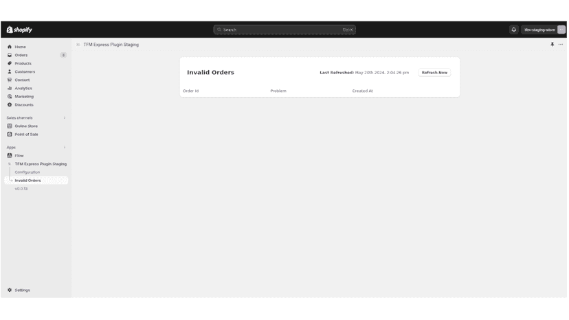Click the tfm-staging-store avatar
Screen dimensions: 569x320
click(x=561, y=30)
